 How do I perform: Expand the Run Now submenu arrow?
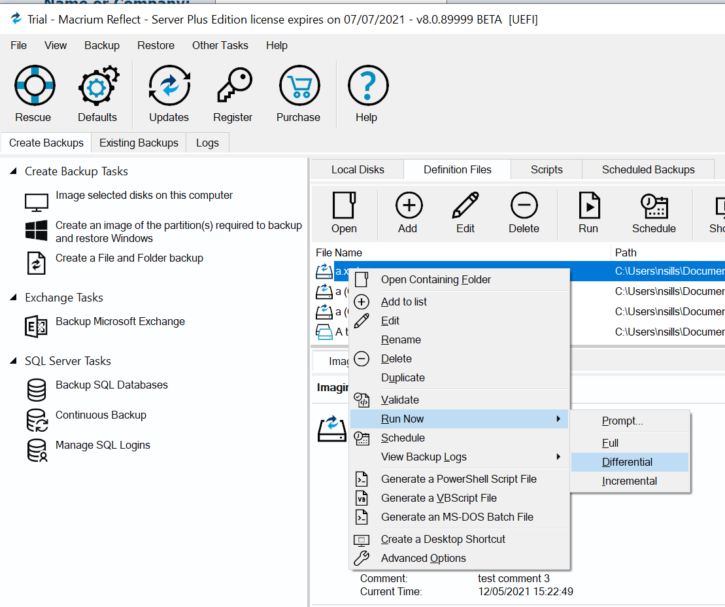(558, 419)
